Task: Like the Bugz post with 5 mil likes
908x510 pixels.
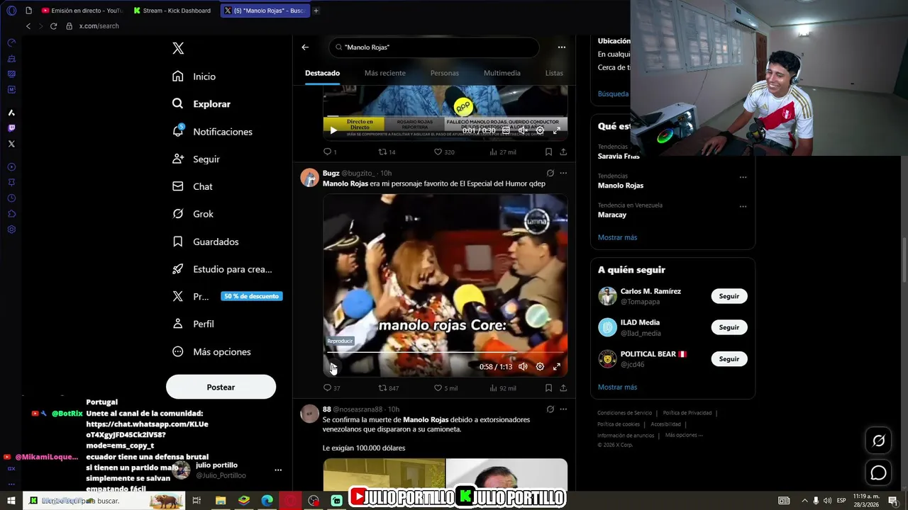Action: tap(445, 388)
